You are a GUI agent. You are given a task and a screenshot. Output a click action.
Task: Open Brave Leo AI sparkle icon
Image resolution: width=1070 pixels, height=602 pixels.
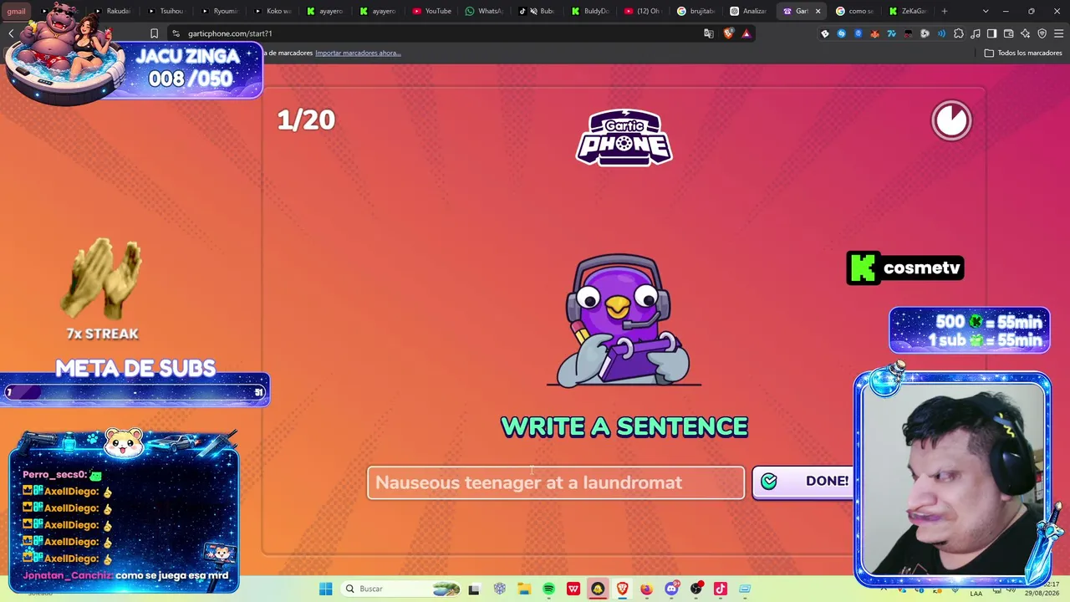click(1025, 33)
